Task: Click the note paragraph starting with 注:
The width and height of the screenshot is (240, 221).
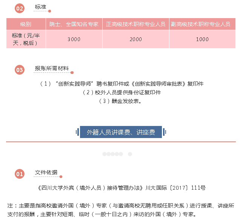Action: (121, 210)
